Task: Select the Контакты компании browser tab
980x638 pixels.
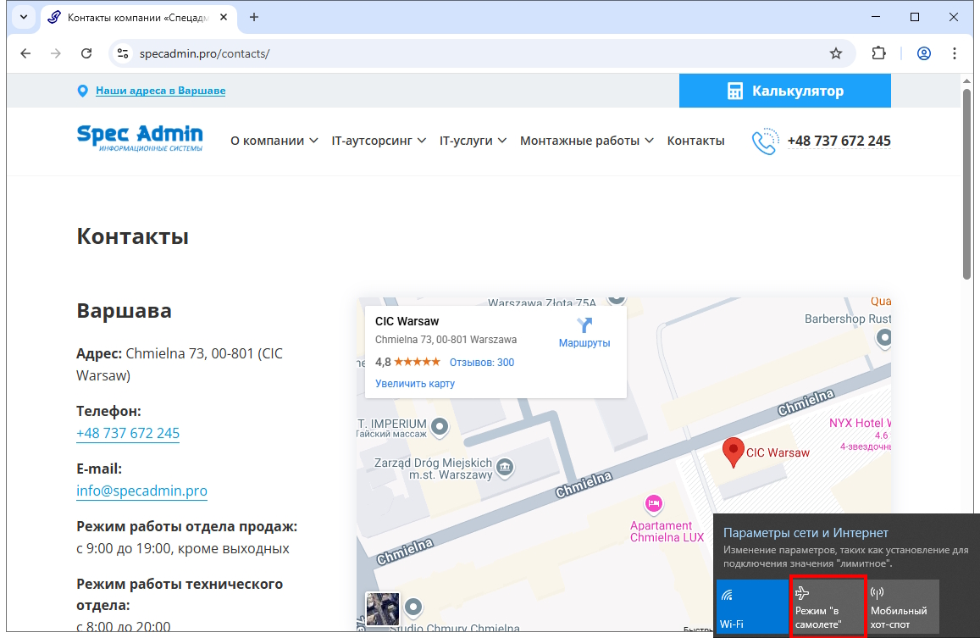Action: pos(139,18)
